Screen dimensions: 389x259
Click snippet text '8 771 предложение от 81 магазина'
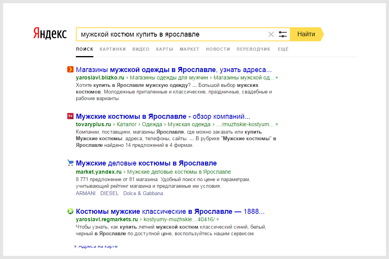pyautogui.click(x=117, y=179)
